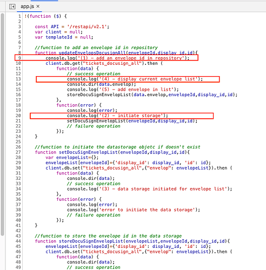This screenshot has height=270, width=266.
Task: Set breakpoint on line number 9
Action: coord(19,58)
